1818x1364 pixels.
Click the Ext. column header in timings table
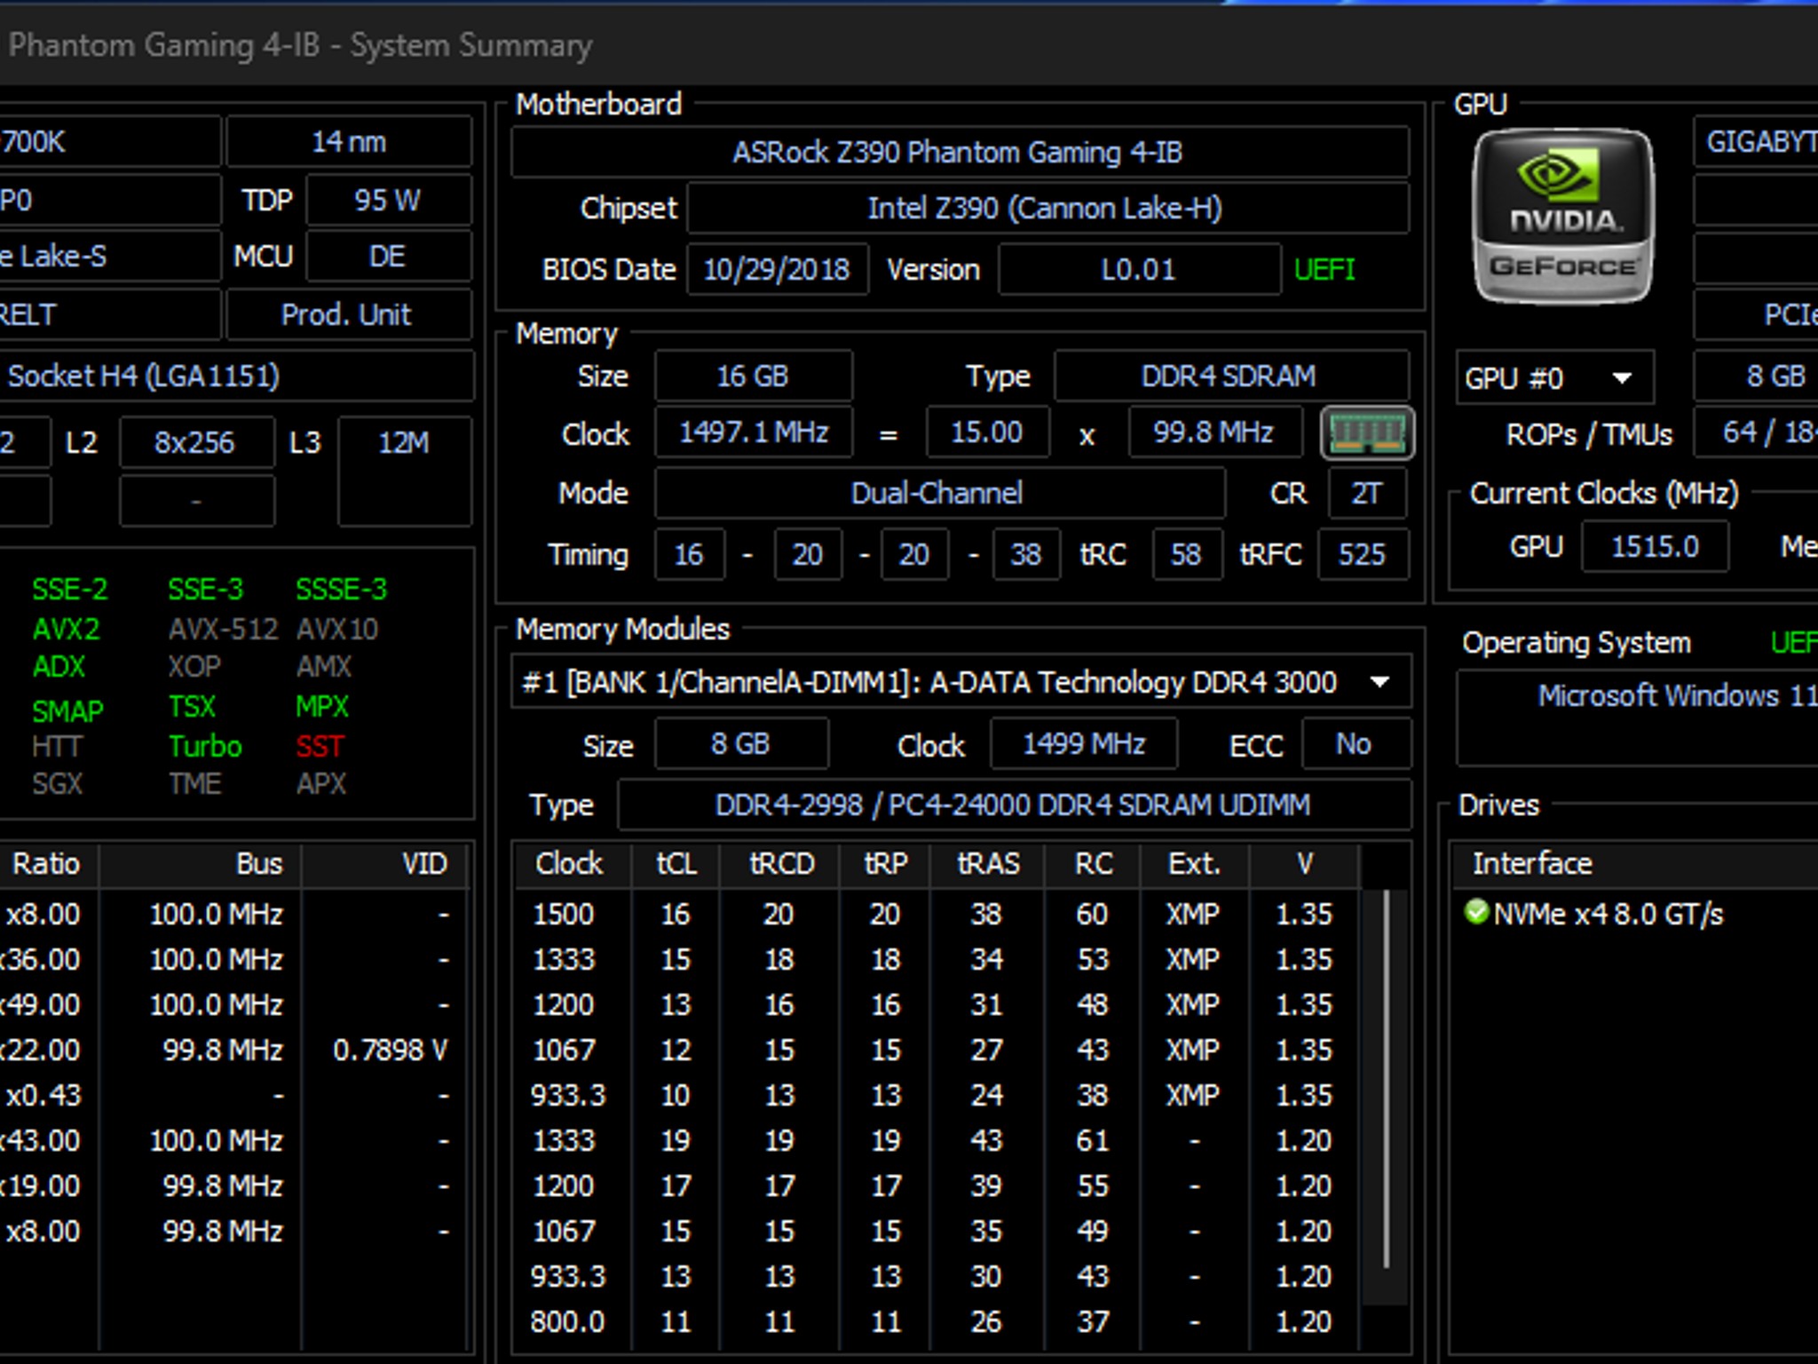click(x=1194, y=863)
